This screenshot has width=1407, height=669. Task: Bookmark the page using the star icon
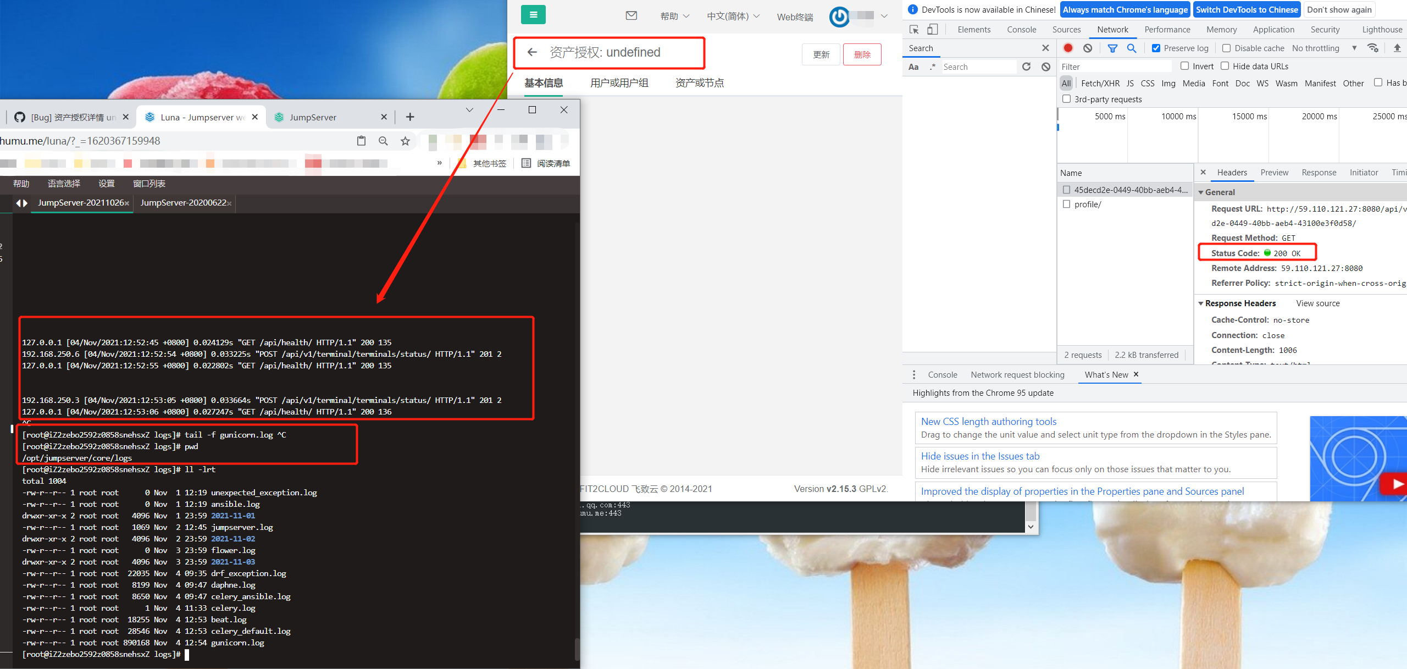tap(405, 141)
